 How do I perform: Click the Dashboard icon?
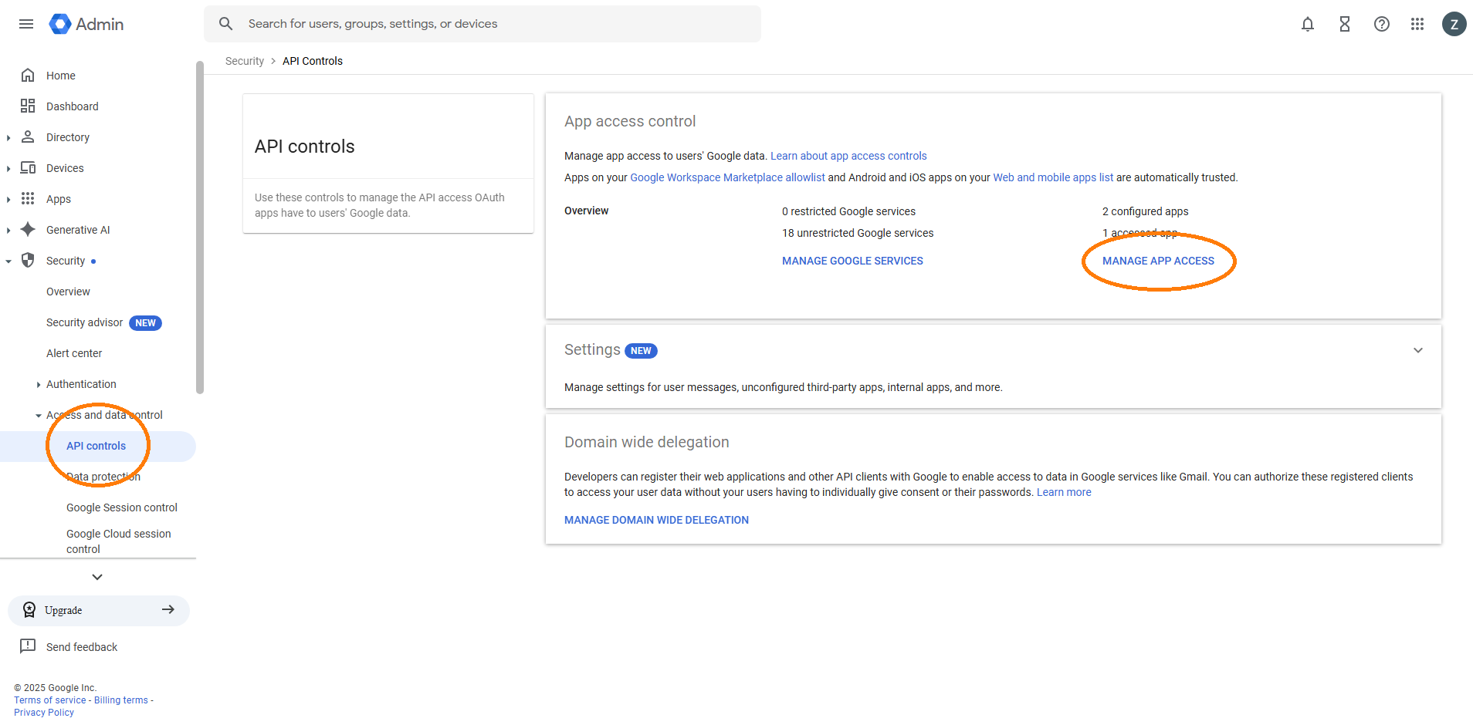28,106
